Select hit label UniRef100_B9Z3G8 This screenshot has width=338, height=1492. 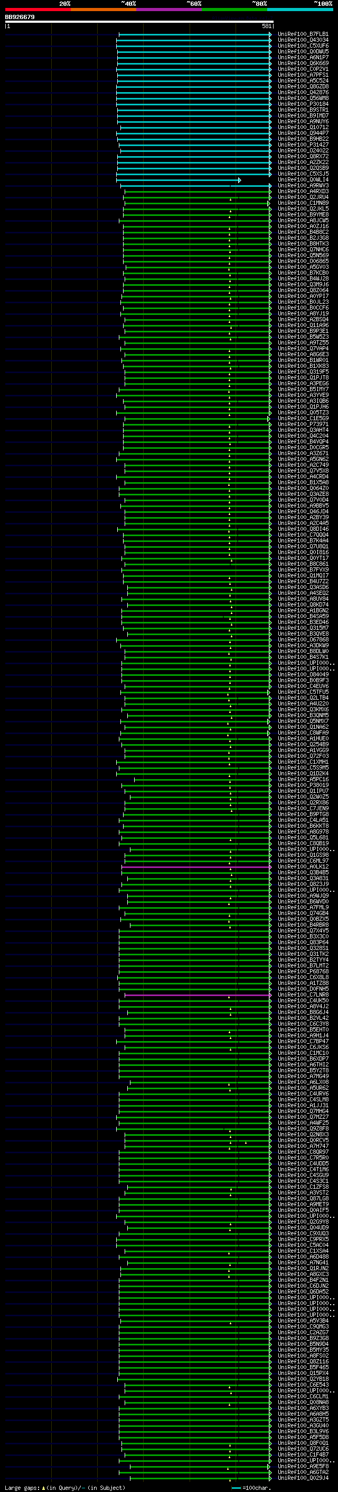tap(303, 1338)
